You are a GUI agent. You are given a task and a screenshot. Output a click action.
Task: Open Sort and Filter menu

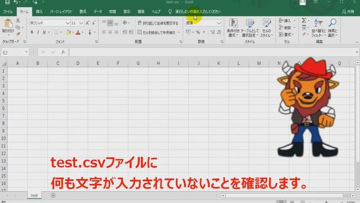[318, 28]
